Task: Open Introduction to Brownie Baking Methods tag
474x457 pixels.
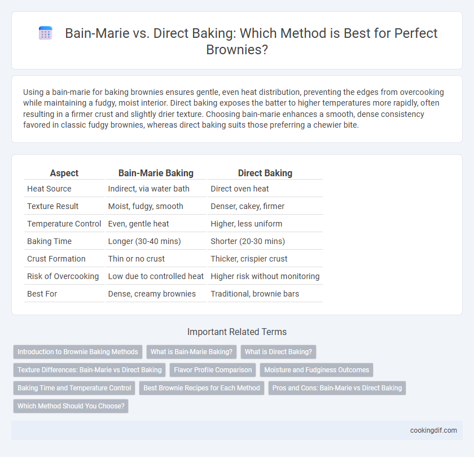Action: pyautogui.click(x=78, y=352)
